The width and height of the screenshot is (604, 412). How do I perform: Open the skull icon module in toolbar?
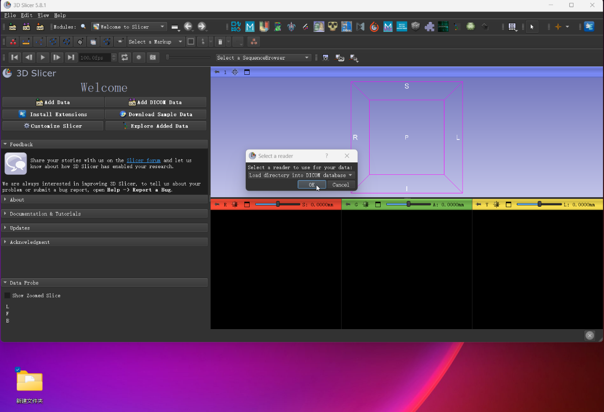click(332, 27)
